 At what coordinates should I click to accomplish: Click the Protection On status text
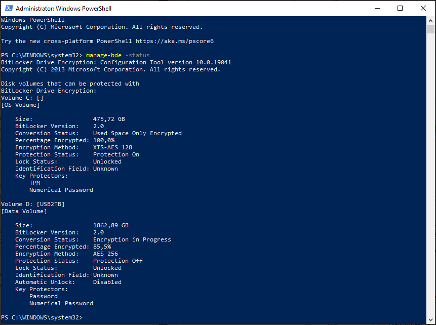point(116,154)
